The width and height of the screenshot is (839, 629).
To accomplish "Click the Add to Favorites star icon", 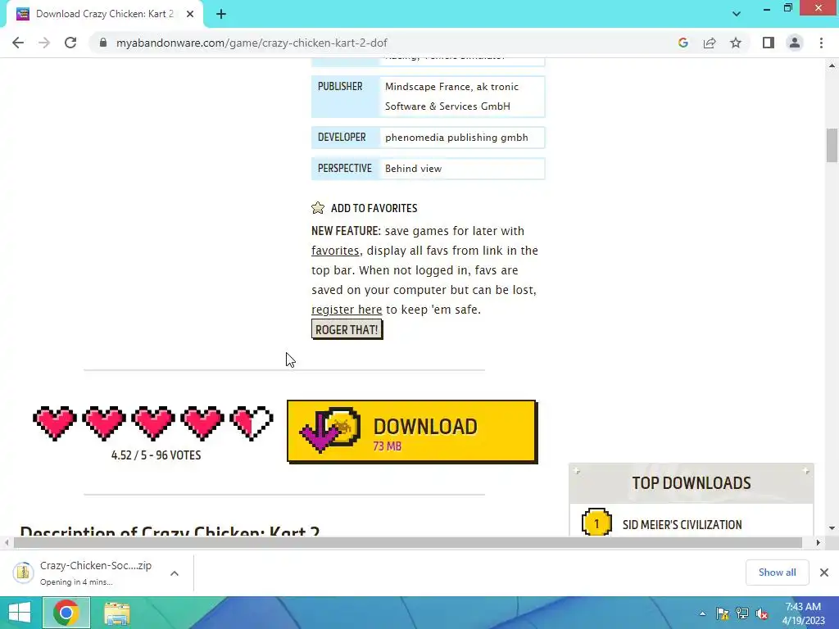I will (x=318, y=208).
